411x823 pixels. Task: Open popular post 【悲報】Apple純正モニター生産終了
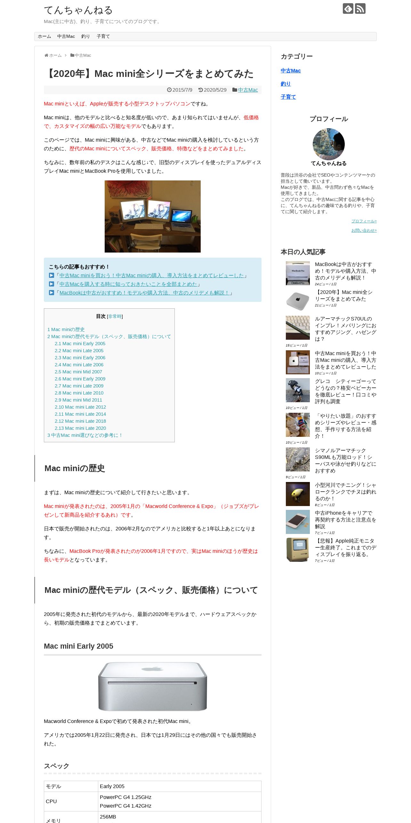(x=345, y=548)
